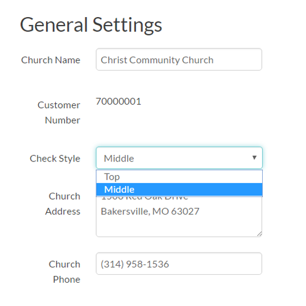Click the Church Phone label
The height and width of the screenshot is (306, 306).
click(x=64, y=272)
